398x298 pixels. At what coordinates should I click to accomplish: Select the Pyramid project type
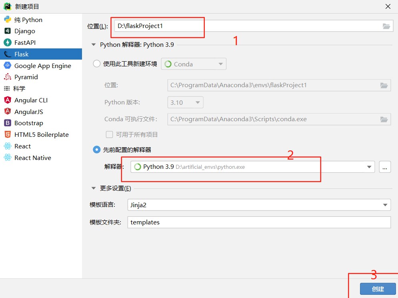coord(41,77)
